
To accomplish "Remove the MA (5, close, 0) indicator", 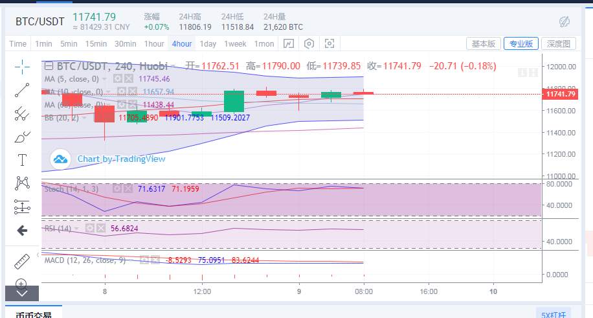I will click(129, 79).
